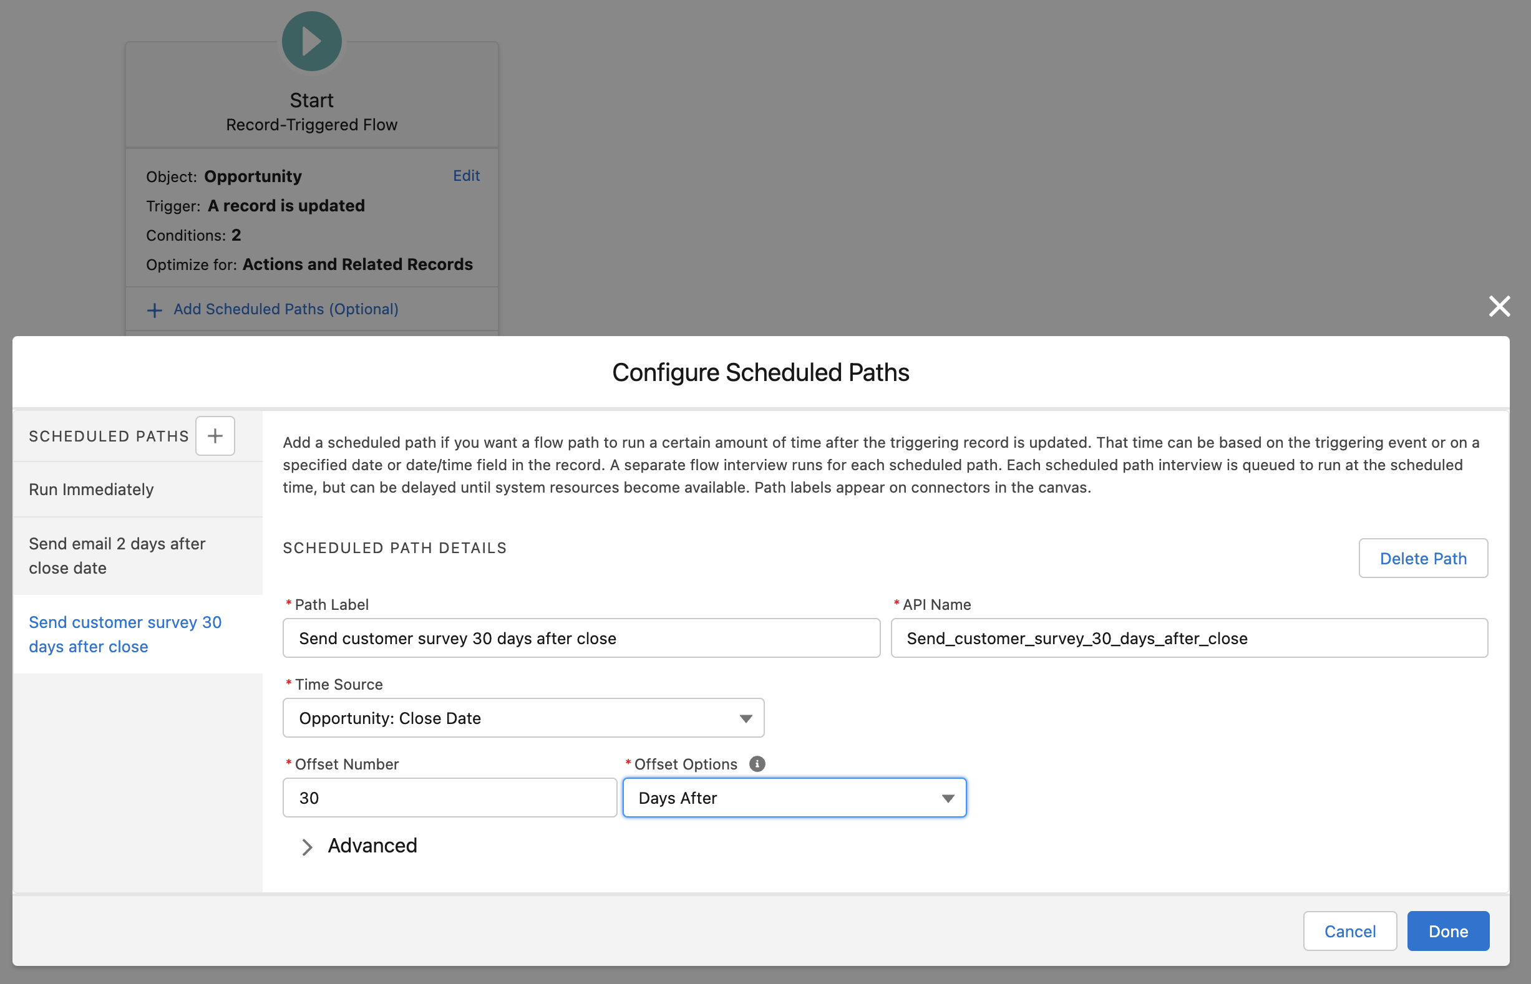Open the Time Source dropdown
Viewport: 1531px width, 984px height.
pos(523,718)
